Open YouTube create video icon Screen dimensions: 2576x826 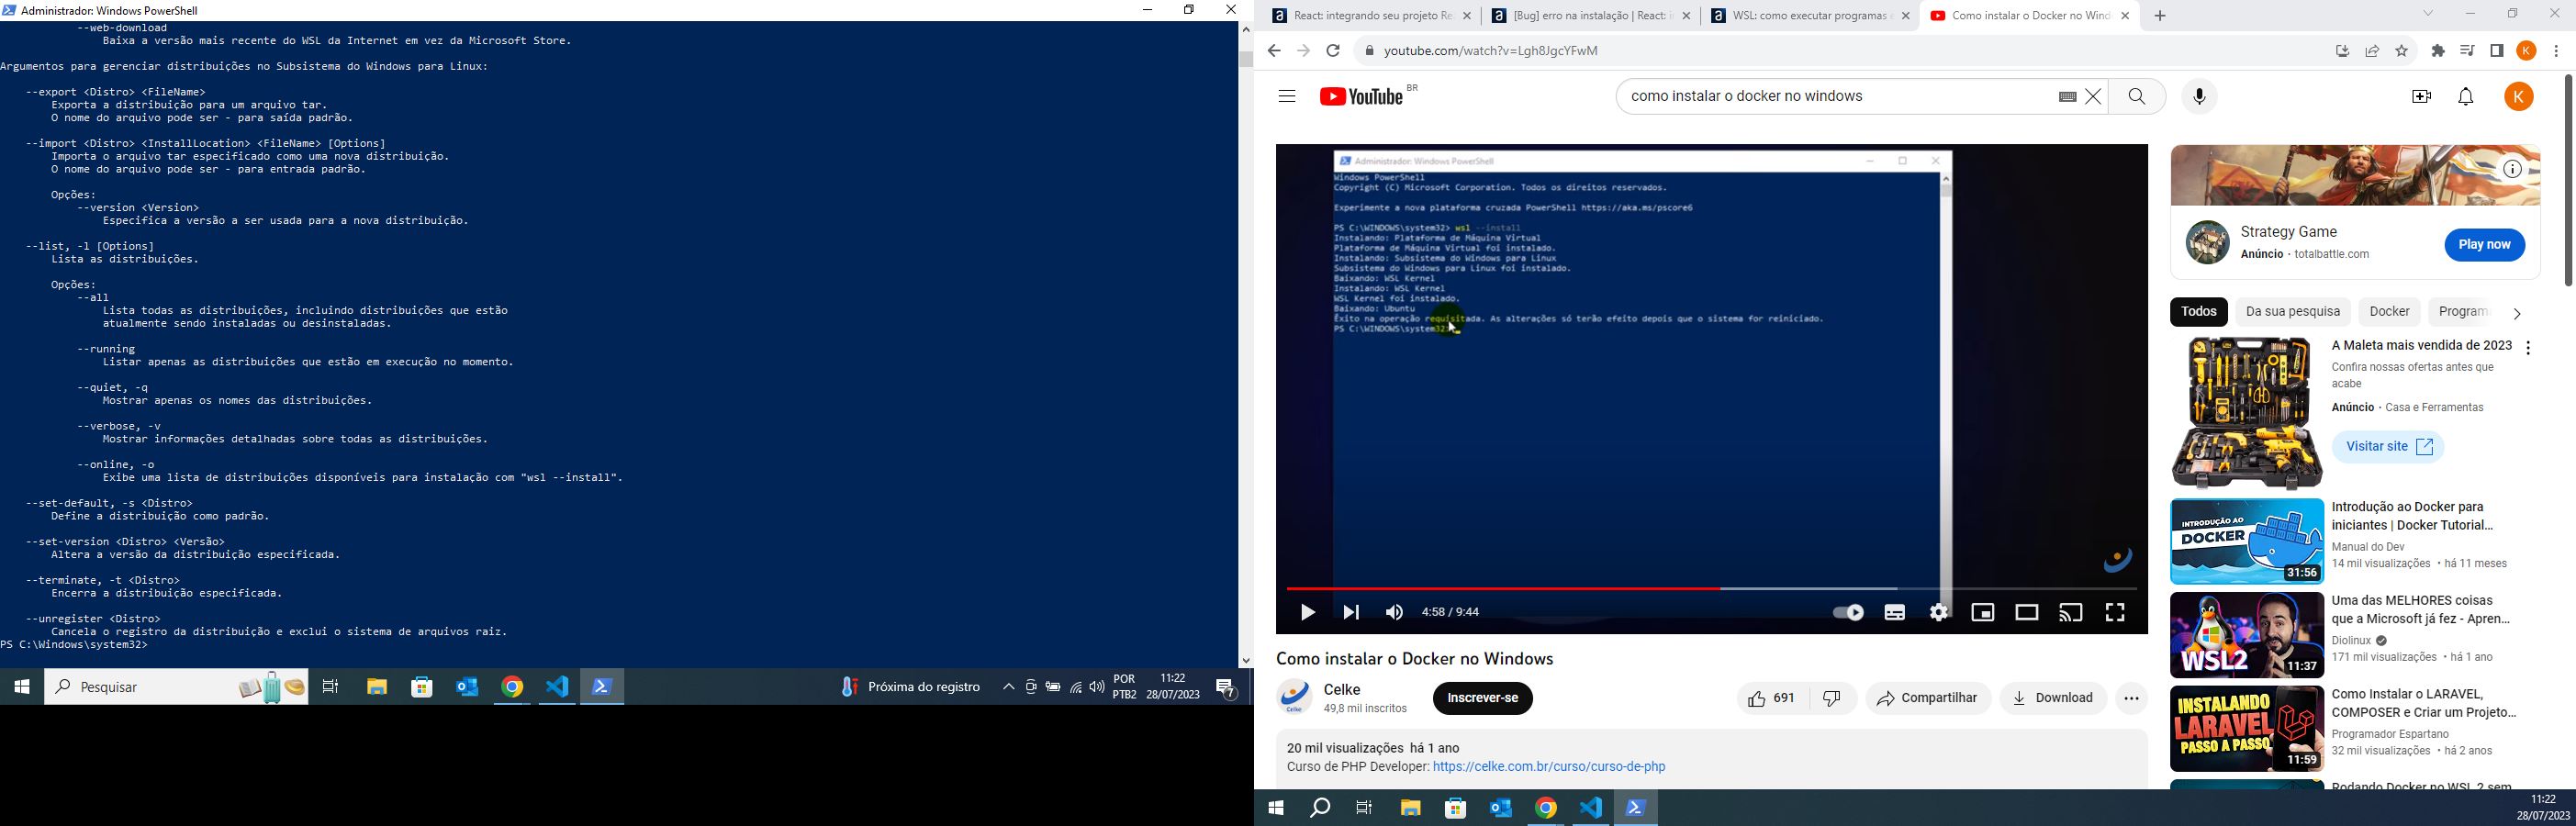(x=2421, y=97)
